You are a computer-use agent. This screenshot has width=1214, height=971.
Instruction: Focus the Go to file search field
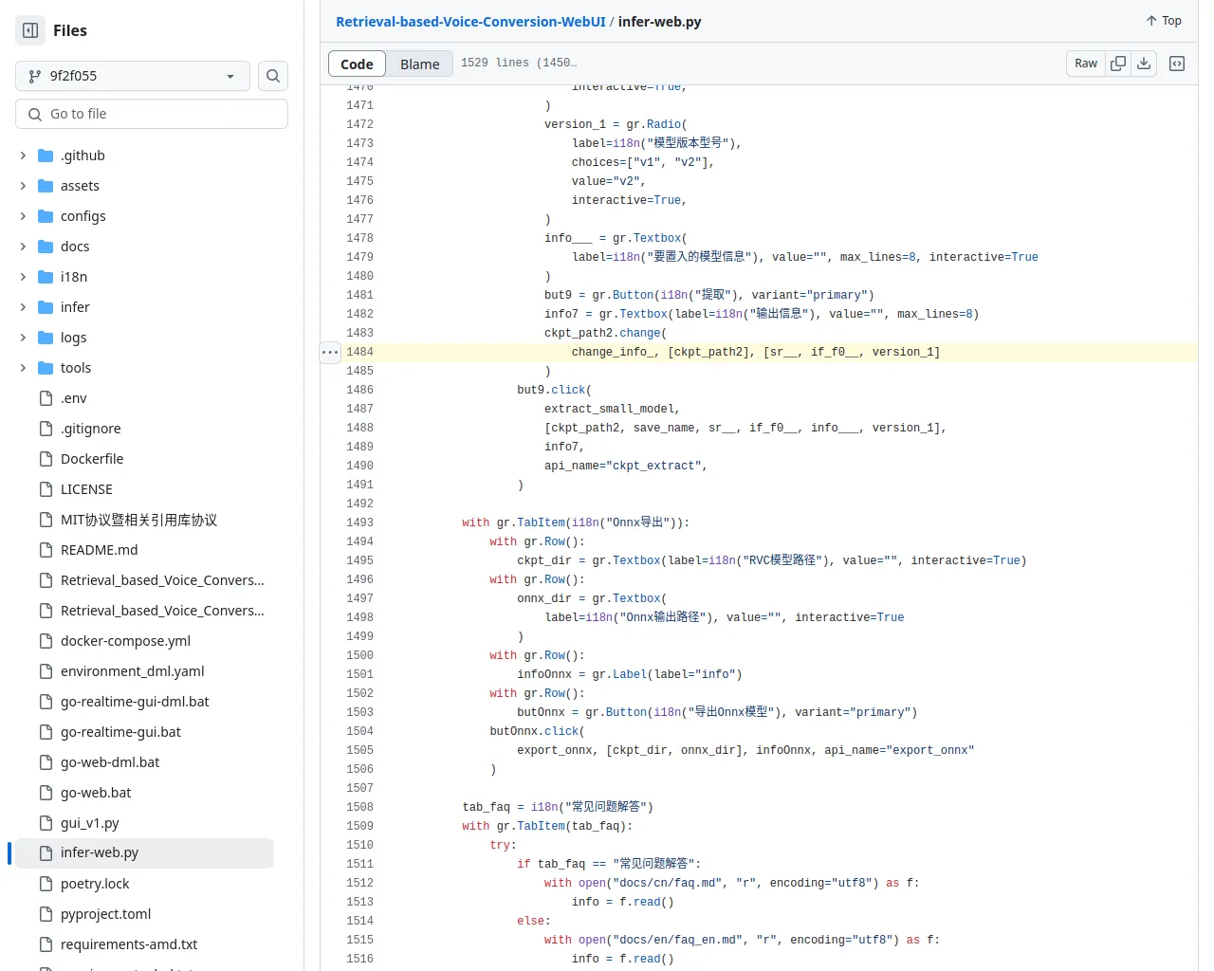pyautogui.click(x=152, y=114)
